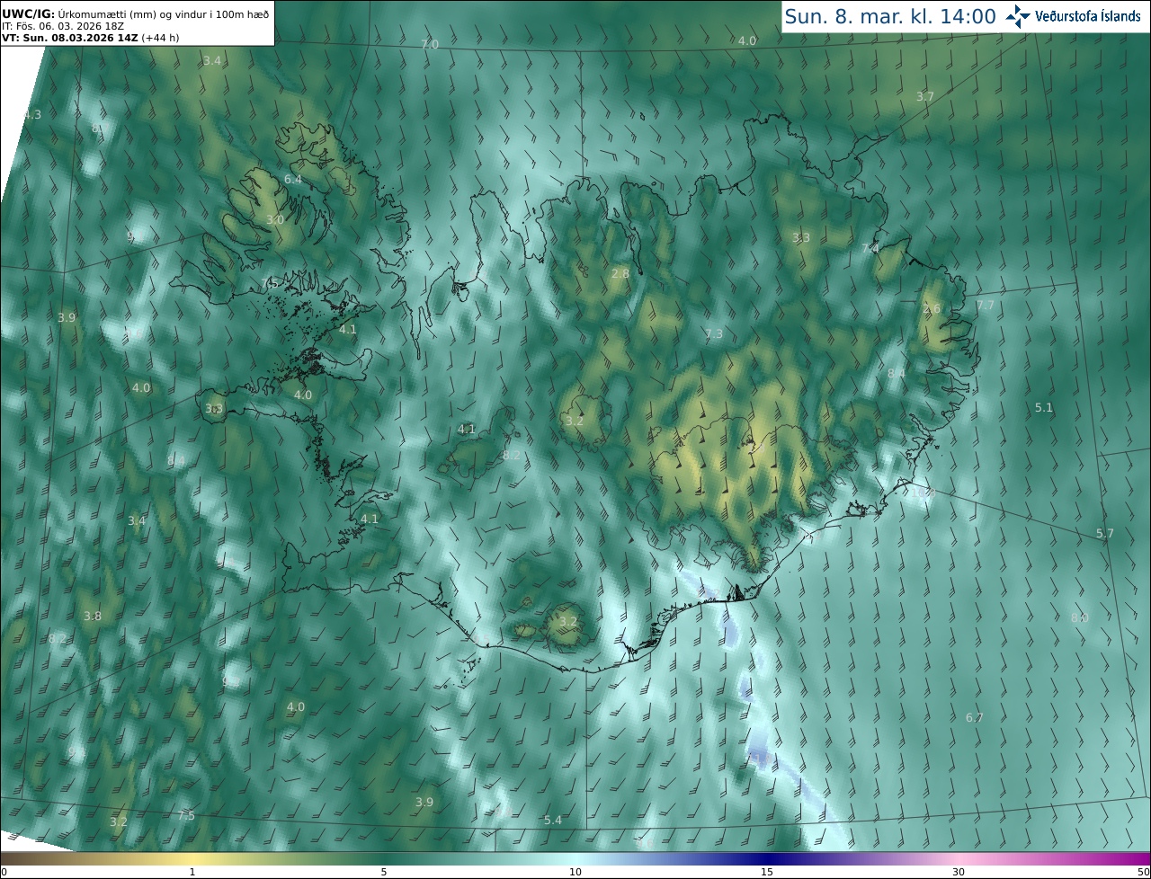
Task: Click the 0 label on the color scale
Action: coord(4,872)
